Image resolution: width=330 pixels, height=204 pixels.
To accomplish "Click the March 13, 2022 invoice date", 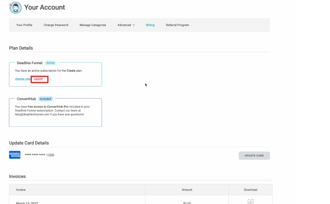I will (x=27, y=203).
